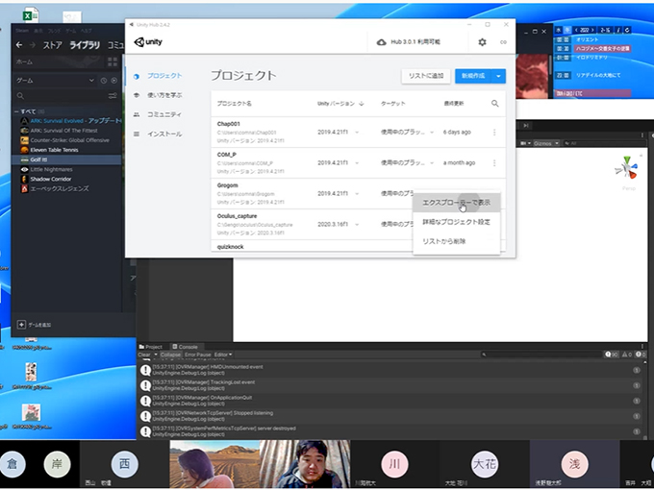Click the Chap001 project row name
Viewport: 654px width, 490px height.
point(229,124)
